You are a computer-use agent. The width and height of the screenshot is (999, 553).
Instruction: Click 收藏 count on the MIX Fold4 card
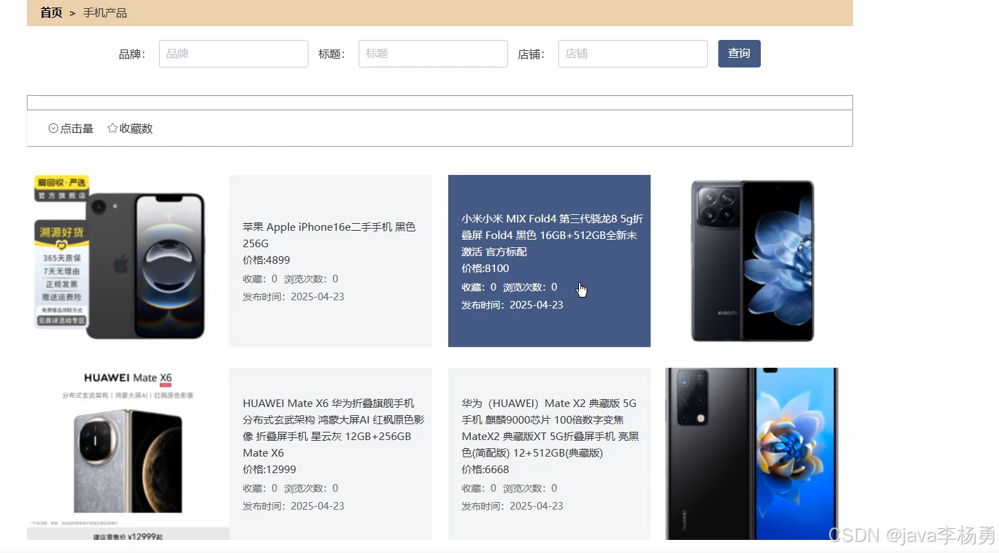click(x=479, y=287)
